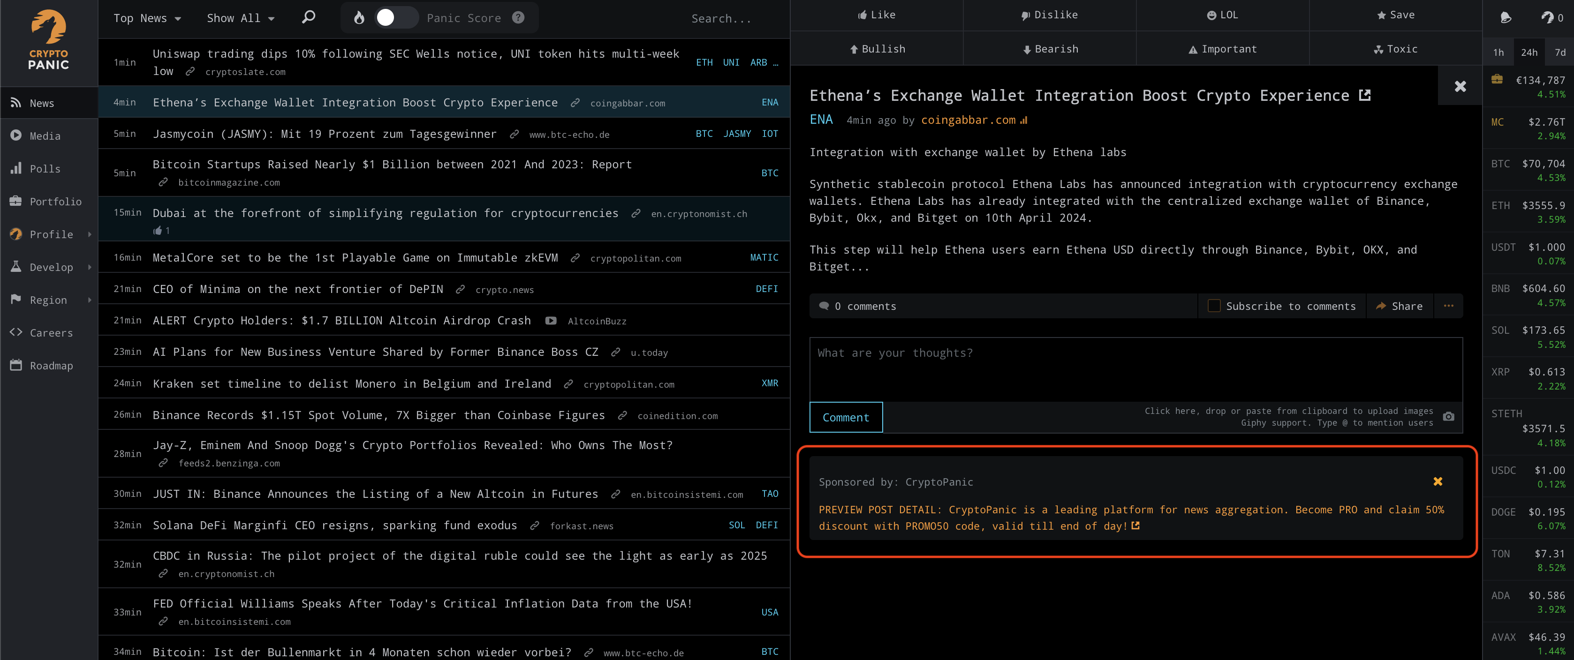Open the more options ellipsis icon
This screenshot has height=660, width=1574.
click(x=1448, y=306)
